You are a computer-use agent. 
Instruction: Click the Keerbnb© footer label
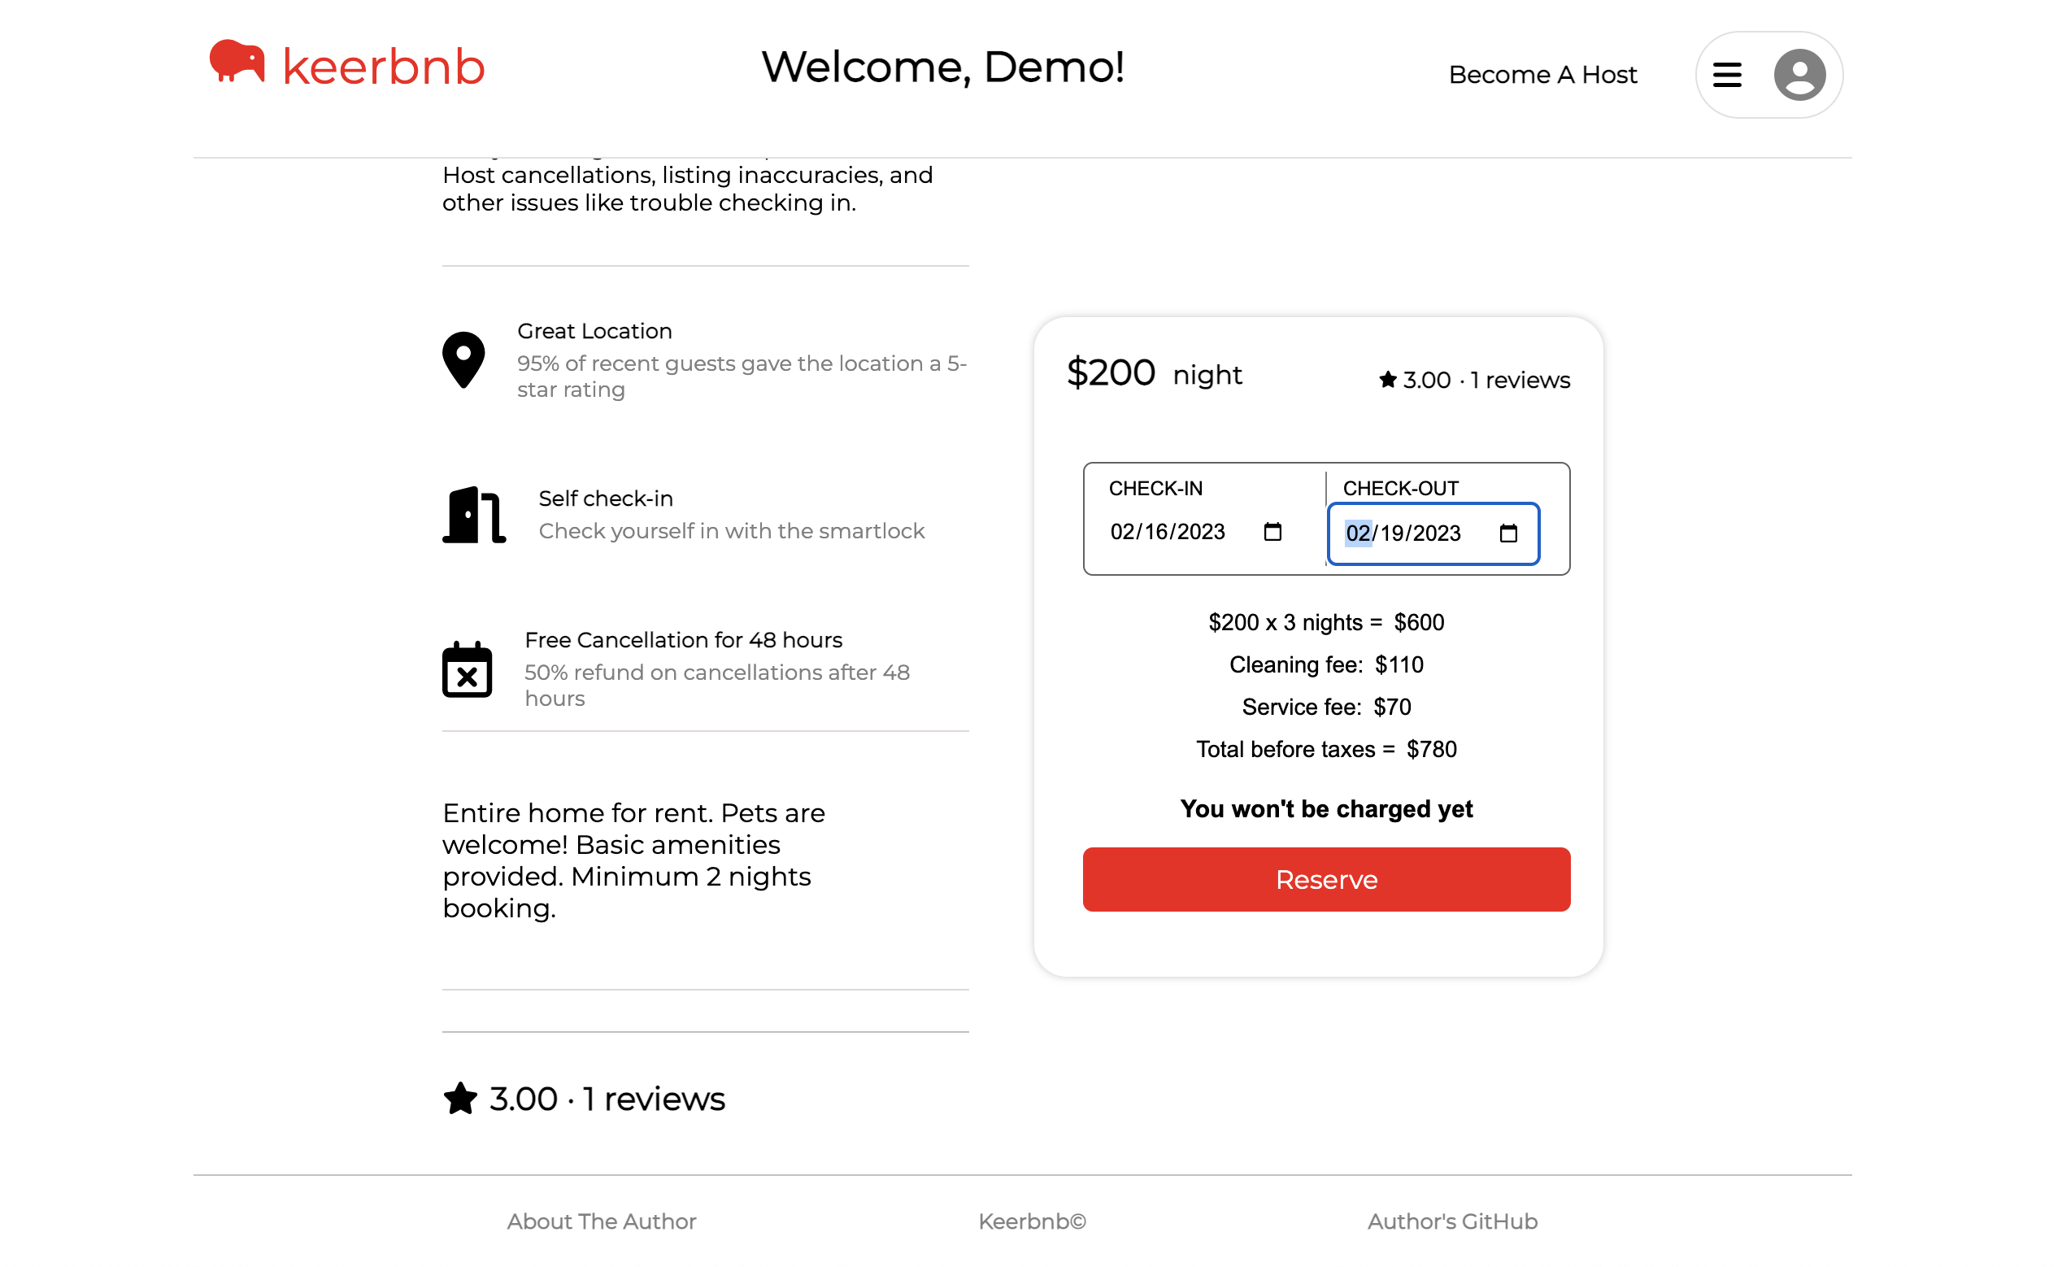pyautogui.click(x=1033, y=1221)
